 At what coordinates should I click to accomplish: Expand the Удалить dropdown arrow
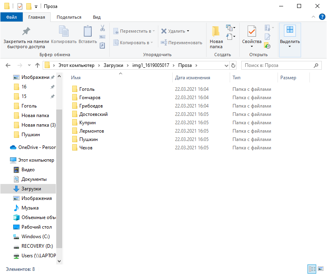(188, 31)
